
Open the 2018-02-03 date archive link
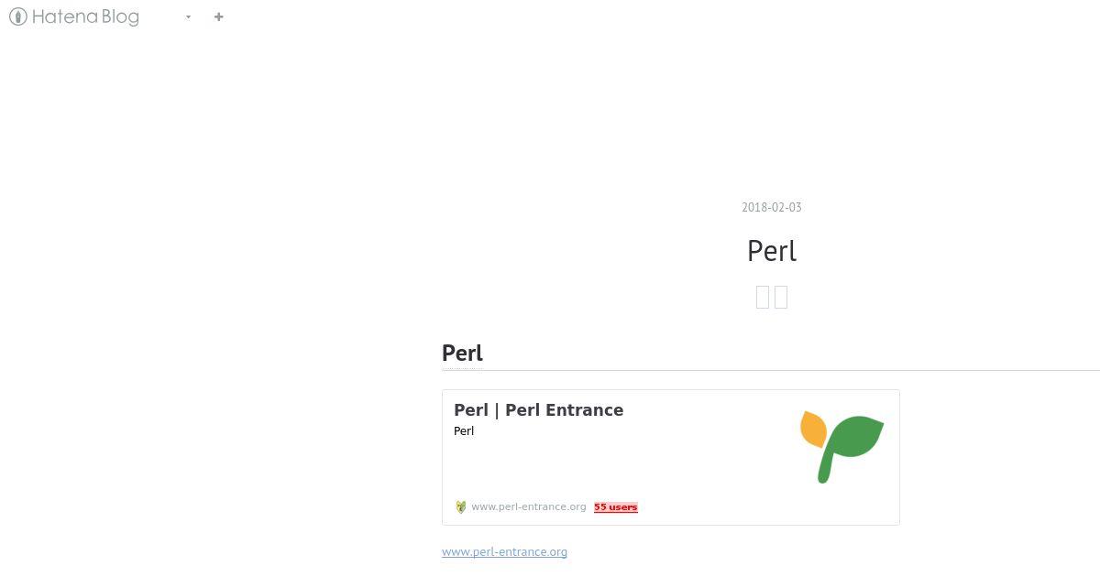pos(772,207)
